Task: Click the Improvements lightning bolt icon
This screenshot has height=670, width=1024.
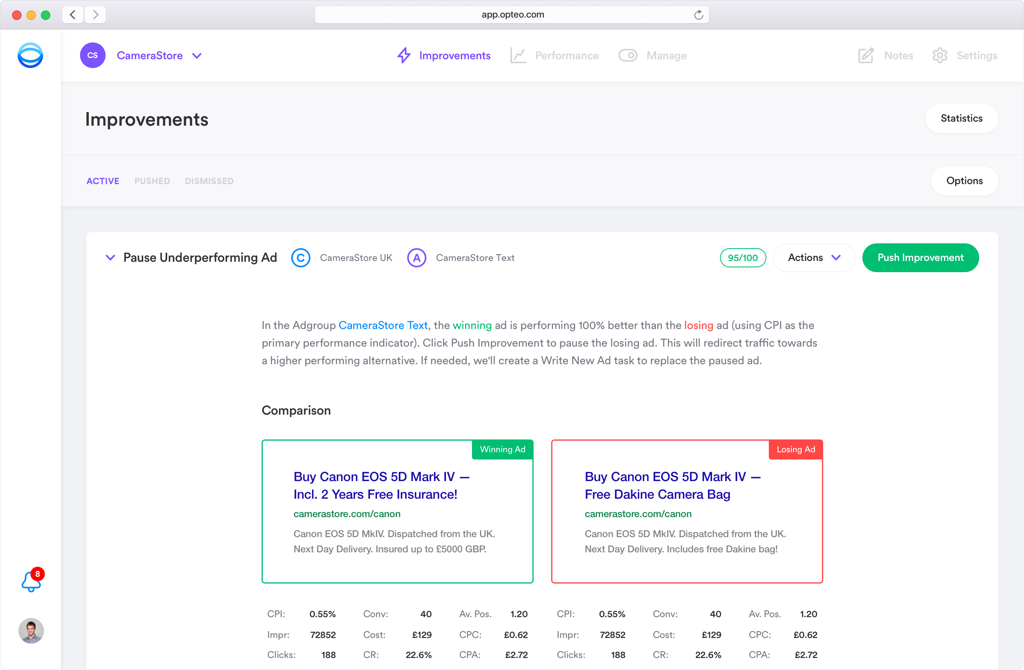Action: pos(404,55)
